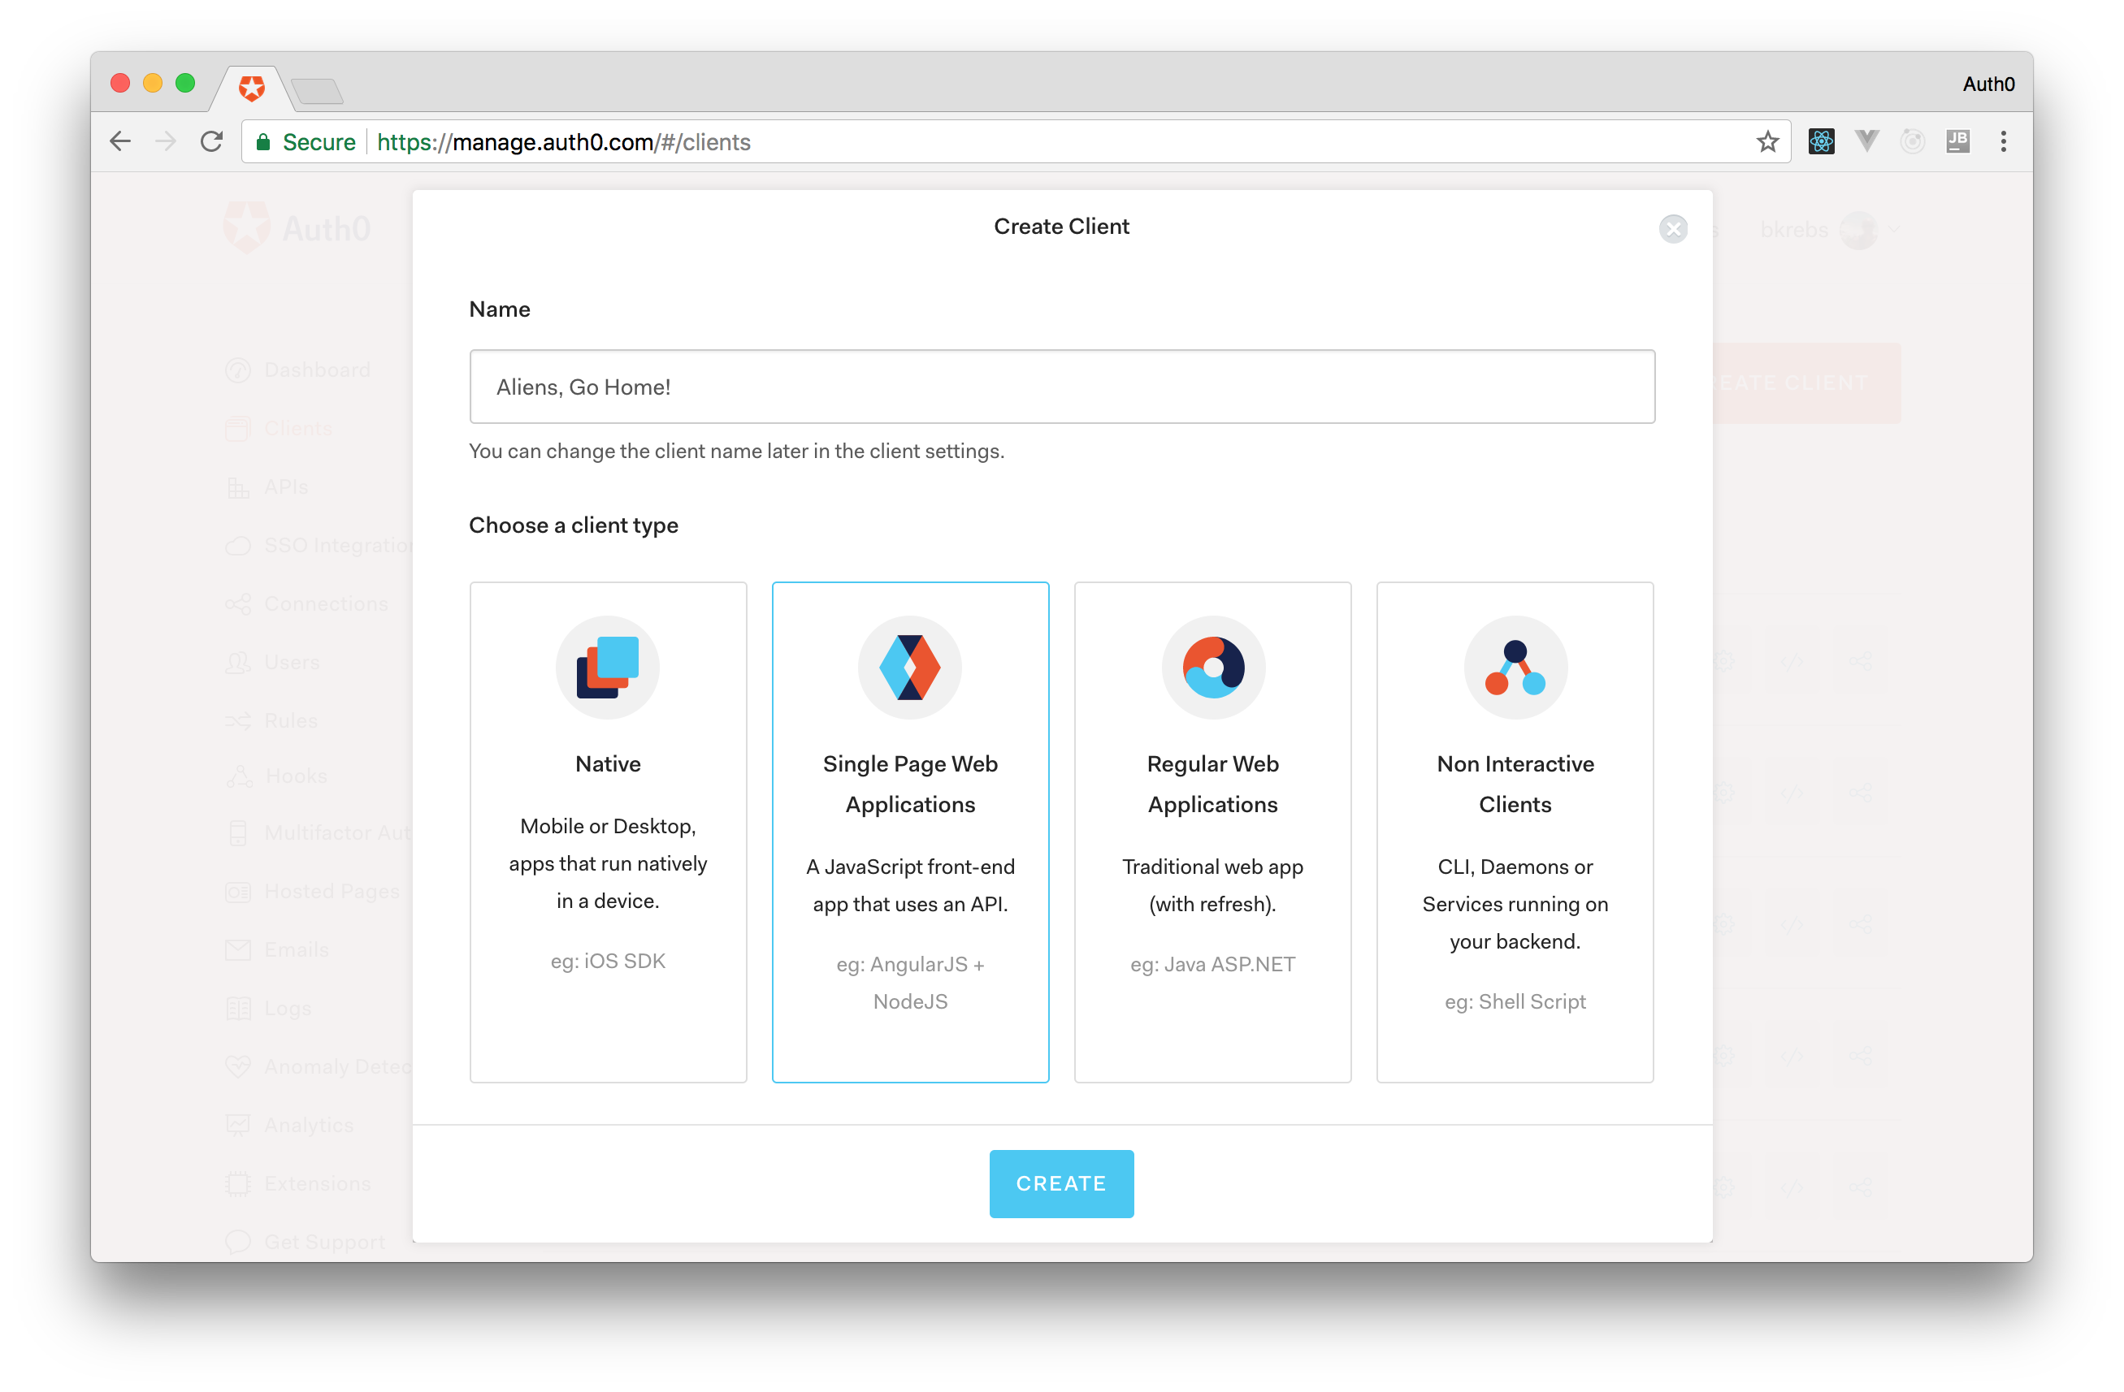
Task: Open the Hooks section
Action: [294, 776]
